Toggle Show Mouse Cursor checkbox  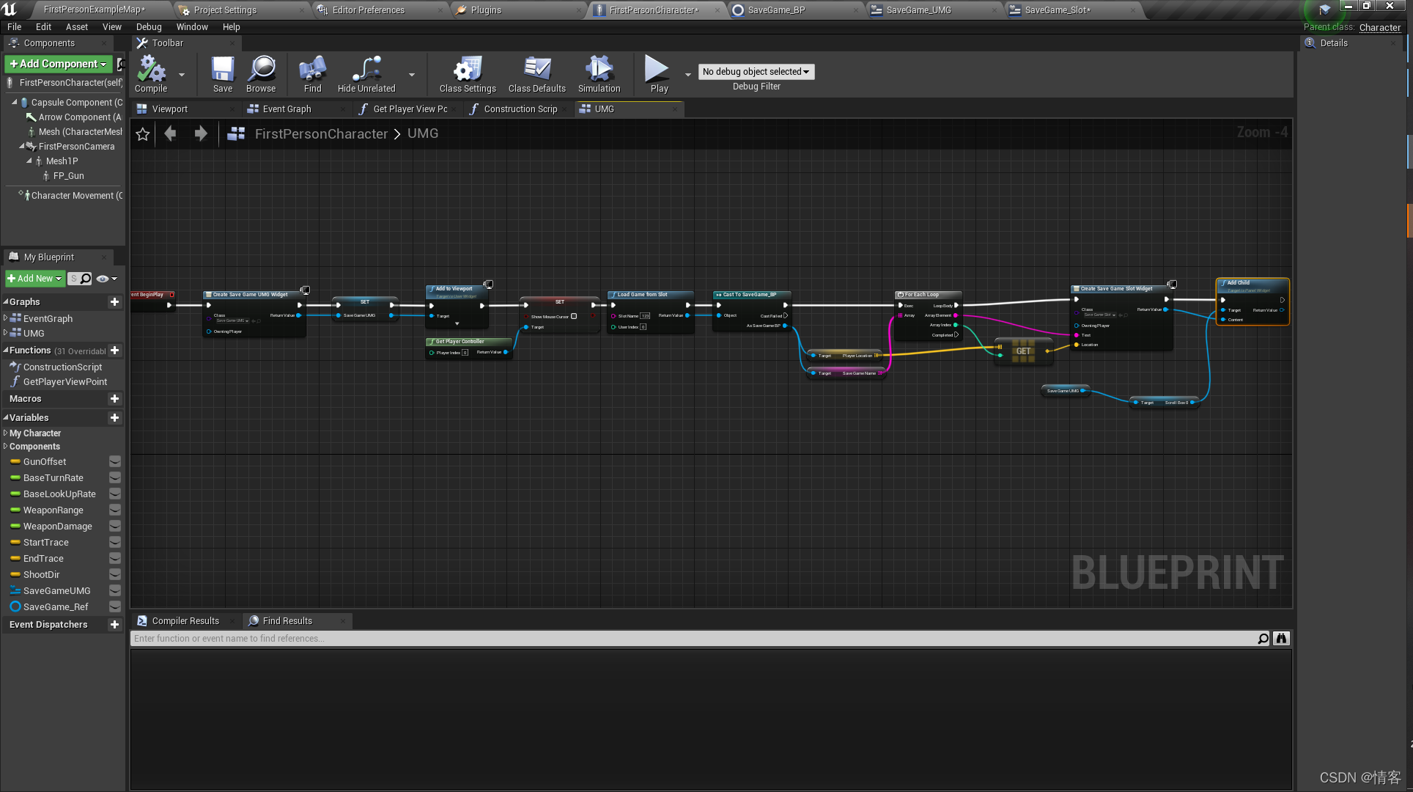[x=574, y=316]
